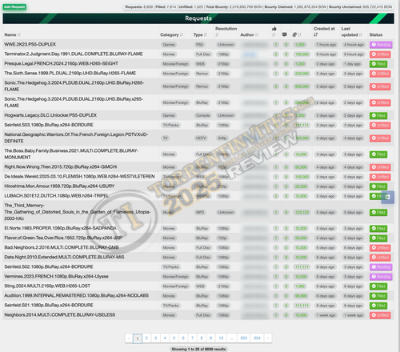Open The.Sixth.Sense.1999 request

tap(70, 73)
